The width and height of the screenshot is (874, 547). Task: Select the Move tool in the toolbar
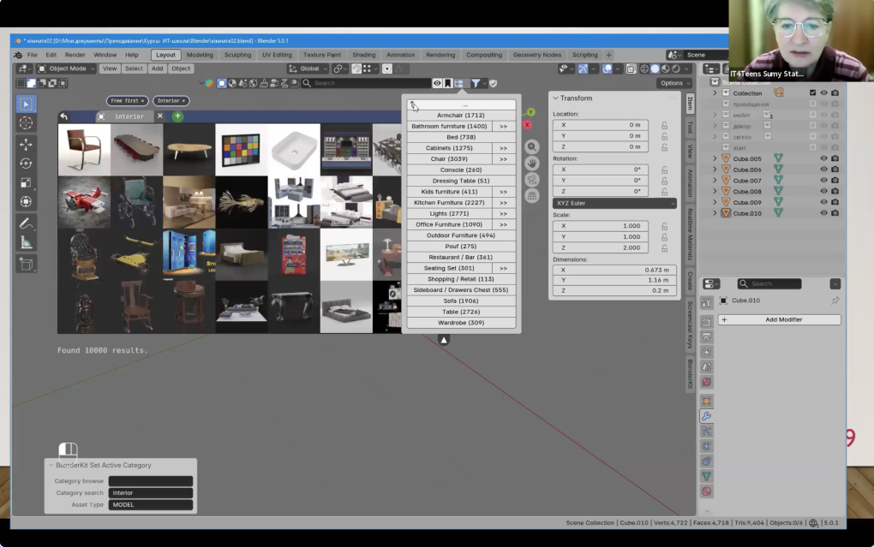coord(26,144)
